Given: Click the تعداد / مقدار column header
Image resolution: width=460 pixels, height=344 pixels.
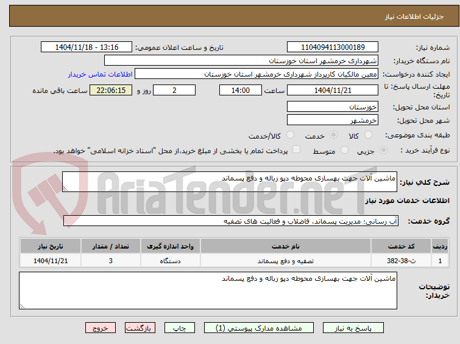Looking at the screenshot, I should pos(111,246).
